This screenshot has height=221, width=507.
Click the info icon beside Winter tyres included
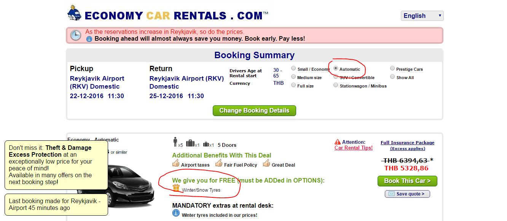pos(176,213)
